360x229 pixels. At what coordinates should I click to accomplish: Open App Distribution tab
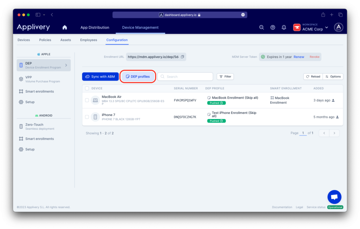(95, 27)
